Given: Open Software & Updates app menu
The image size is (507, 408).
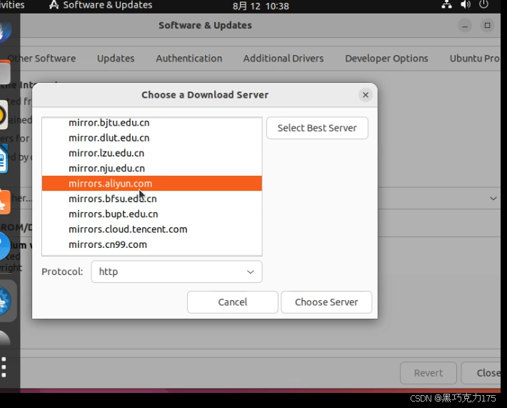Looking at the screenshot, I should click(100, 5).
